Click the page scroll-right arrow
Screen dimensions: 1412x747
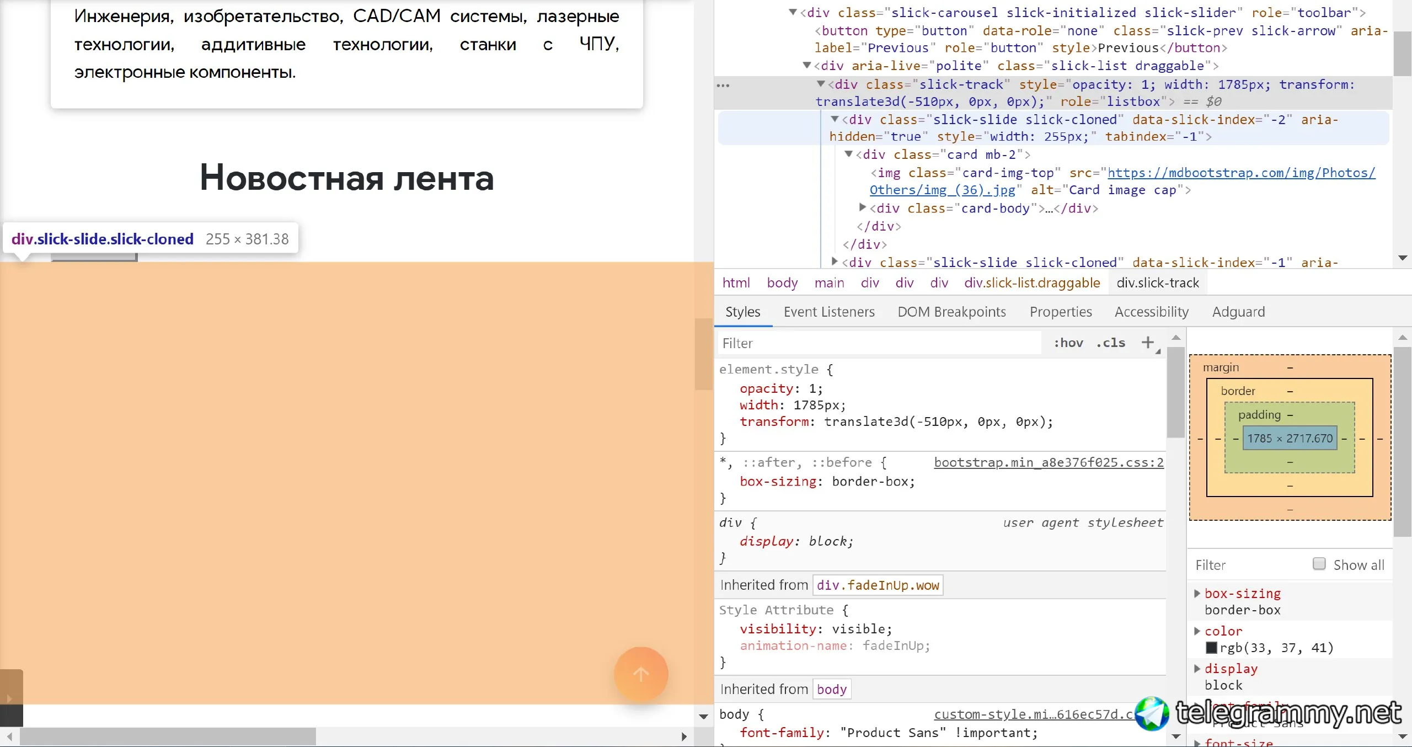684,736
